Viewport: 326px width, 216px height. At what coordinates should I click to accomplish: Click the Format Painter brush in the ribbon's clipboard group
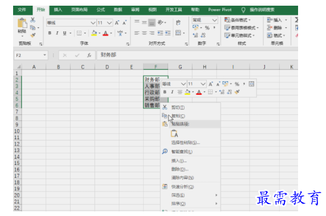click(x=33, y=35)
